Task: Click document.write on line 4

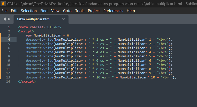Action: 40,40
